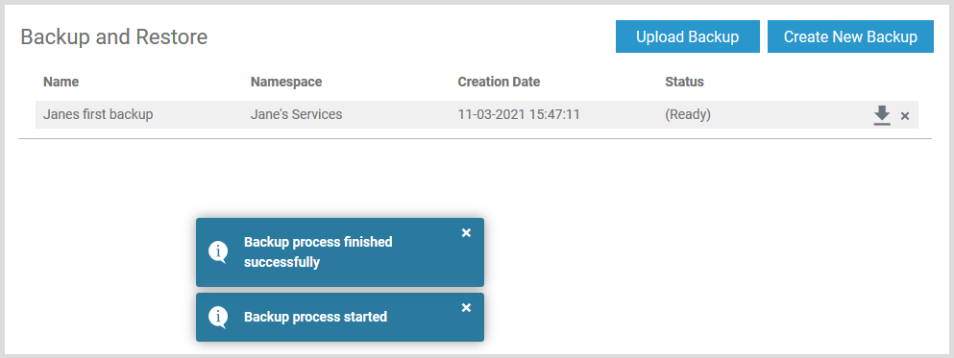The image size is (954, 358).
Task: Click the 11-03-2021 15:47:11 date cell
Action: (x=519, y=114)
